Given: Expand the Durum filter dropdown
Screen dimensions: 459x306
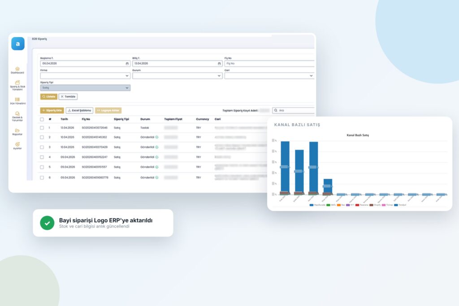Looking at the screenshot, I should pos(178,76).
